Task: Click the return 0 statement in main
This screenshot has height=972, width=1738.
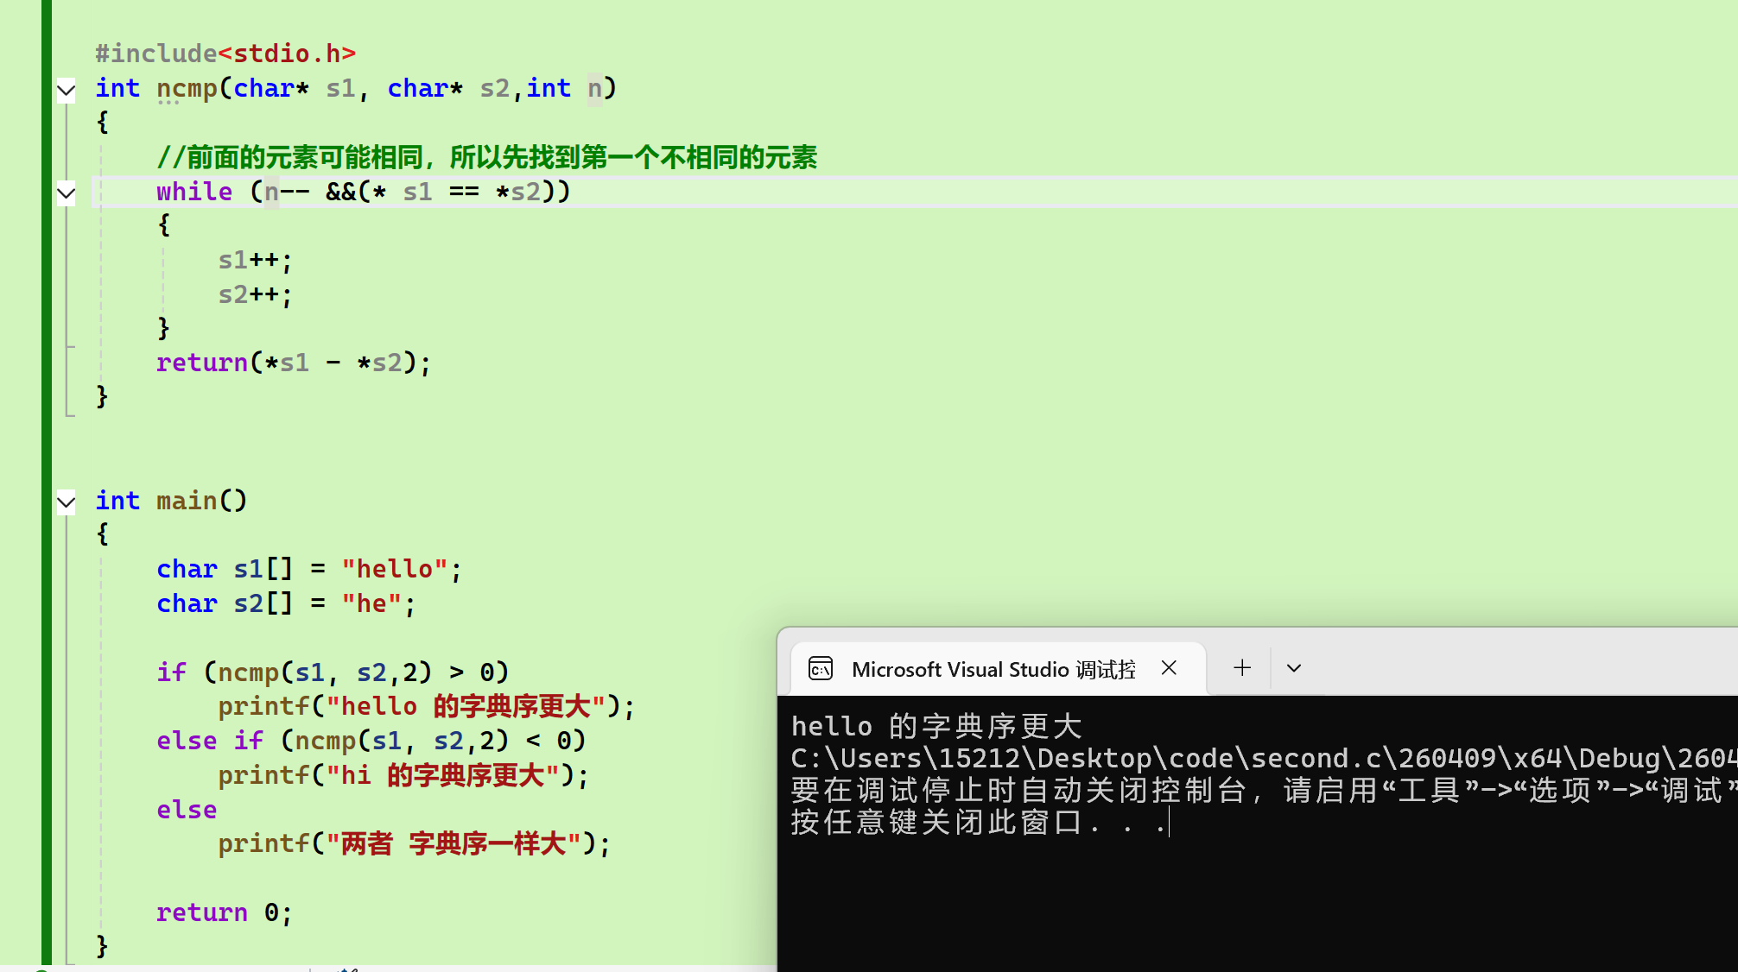Action: coord(224,912)
